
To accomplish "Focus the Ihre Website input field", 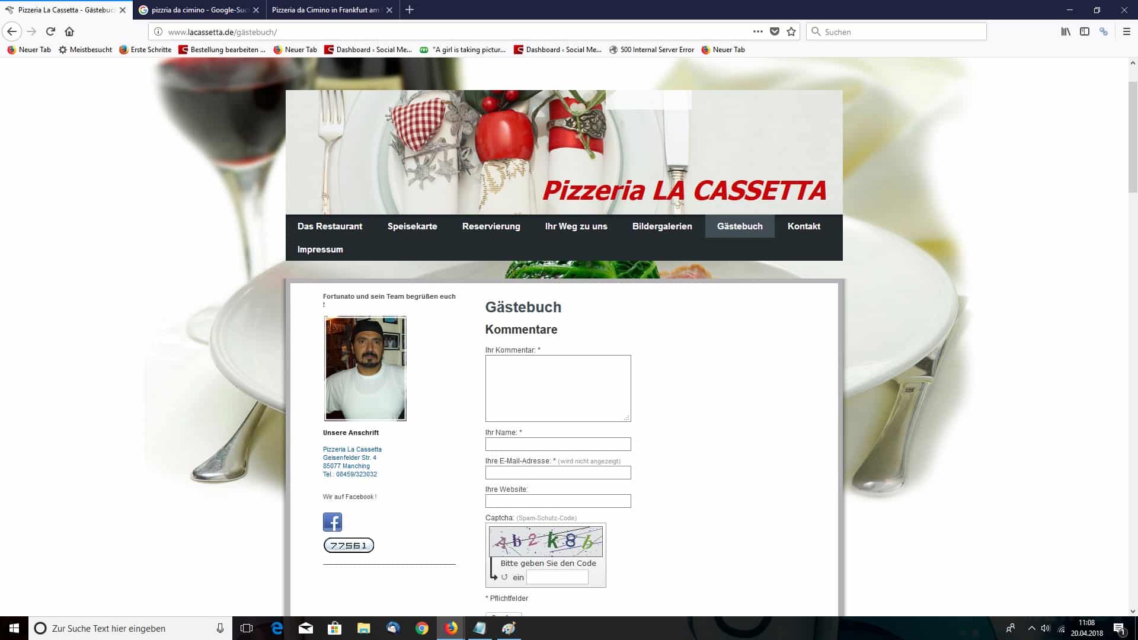I will click(x=558, y=501).
